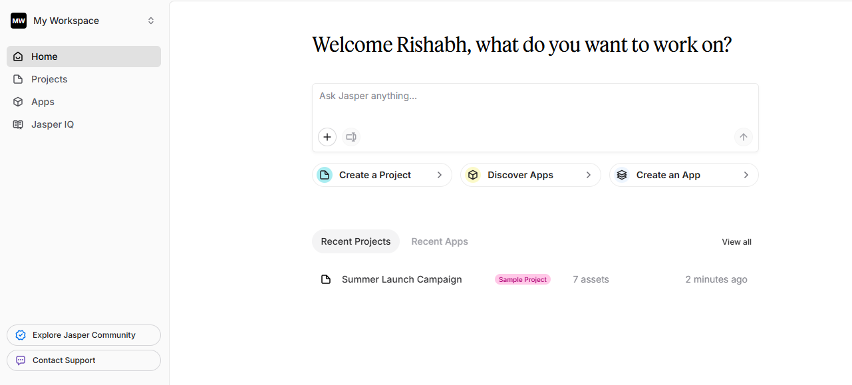This screenshot has height=385, width=852.
Task: Click the chevron on Create a Project
Action: pos(440,175)
